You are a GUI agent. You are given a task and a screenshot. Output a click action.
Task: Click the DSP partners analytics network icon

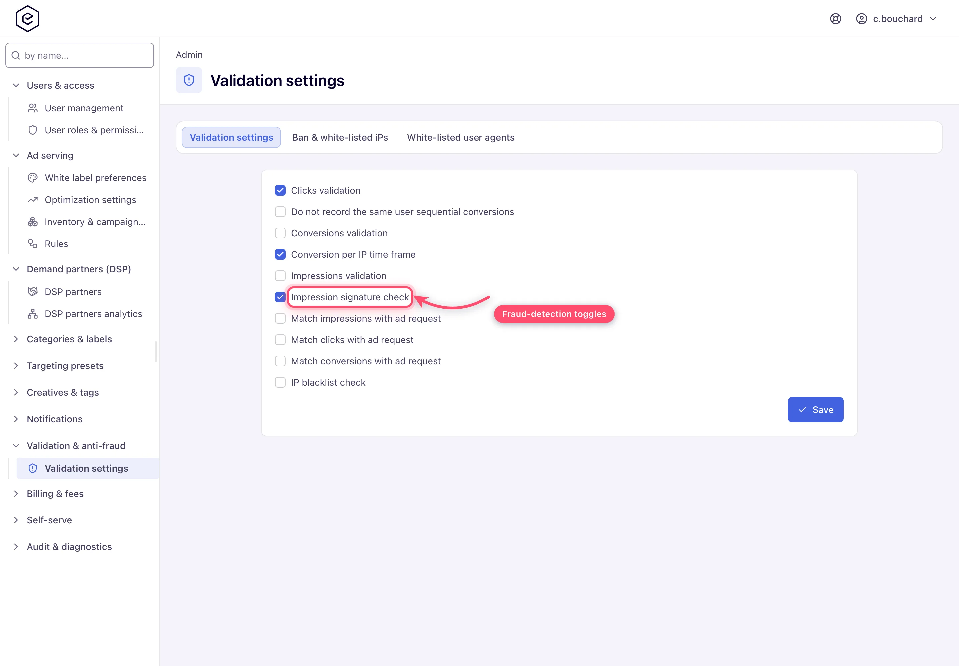click(33, 314)
